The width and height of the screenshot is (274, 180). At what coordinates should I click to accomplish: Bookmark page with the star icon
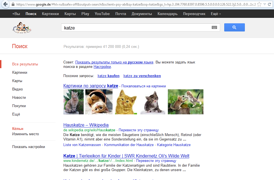pyautogui.click(x=259, y=4)
